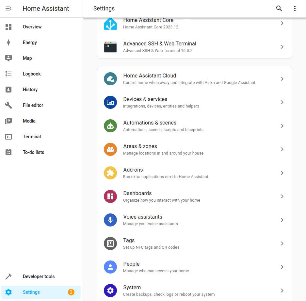Viewport: 306px width, 301px height.
Task: Open File editor from the sidebar
Action: 41,105
